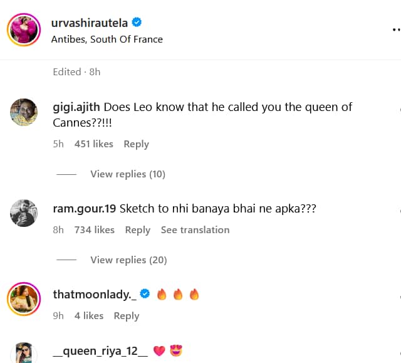401x363 pixels.
Task: Click the verified badge beside urvashirautela
Action: tap(137, 23)
